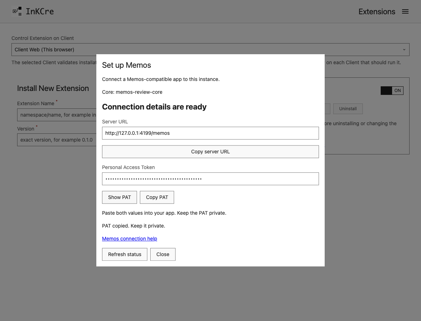Click the Extension Name input field
Image resolution: width=421 pixels, height=321 pixels.
(57, 115)
